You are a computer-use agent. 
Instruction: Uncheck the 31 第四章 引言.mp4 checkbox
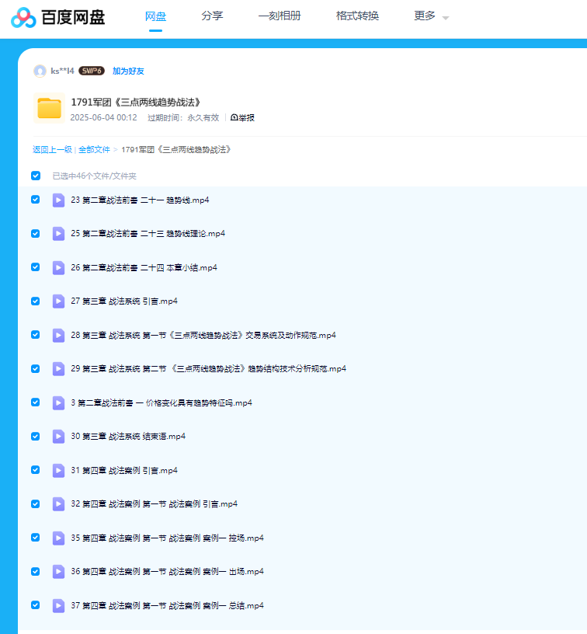pyautogui.click(x=36, y=470)
